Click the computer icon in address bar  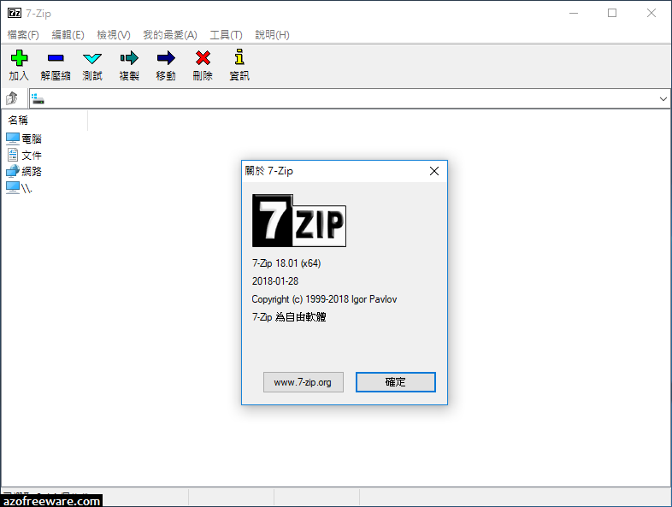[x=38, y=98]
